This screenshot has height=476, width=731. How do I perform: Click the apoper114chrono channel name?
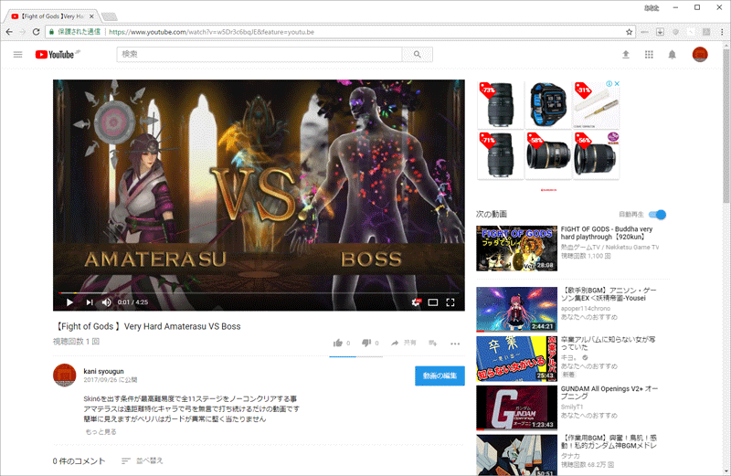point(585,308)
